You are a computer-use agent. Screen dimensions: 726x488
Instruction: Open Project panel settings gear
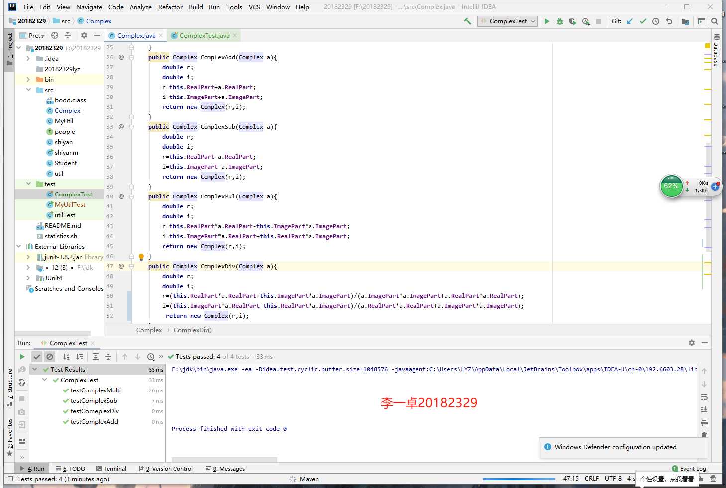[84, 35]
